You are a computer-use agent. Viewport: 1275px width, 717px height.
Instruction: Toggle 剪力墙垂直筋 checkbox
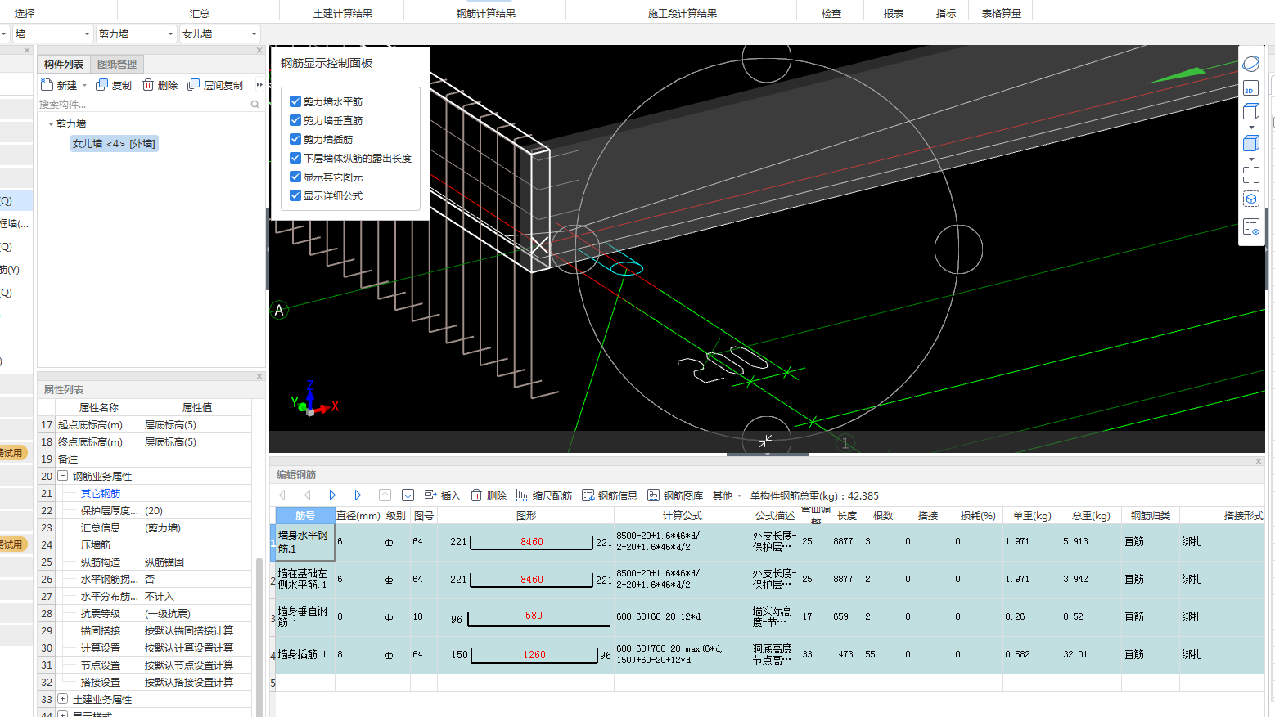pos(295,120)
